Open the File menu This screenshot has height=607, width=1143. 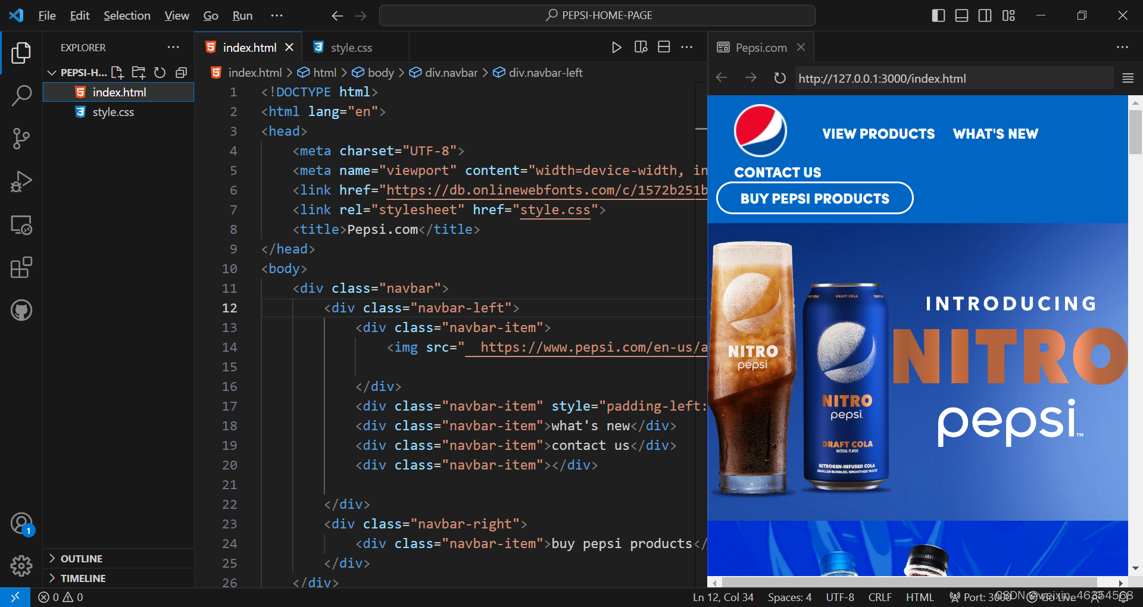[47, 15]
